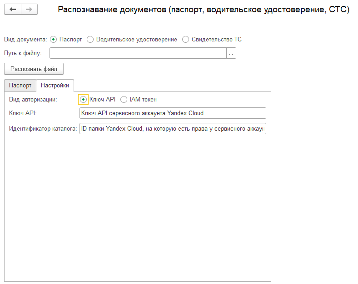This screenshot has height=284, width=358.
Task: Select the Ключ API authorization radio
Action: click(x=83, y=100)
